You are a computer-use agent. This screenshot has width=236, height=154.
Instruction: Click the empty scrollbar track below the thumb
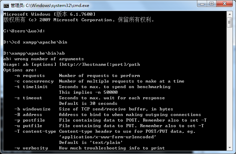coord(230,86)
